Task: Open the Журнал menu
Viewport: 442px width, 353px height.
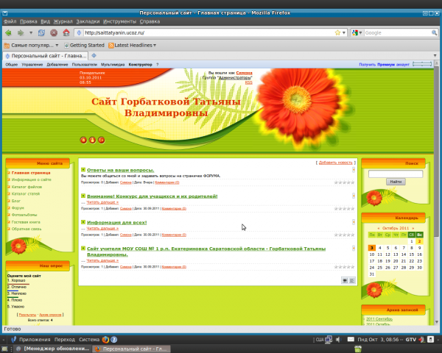Action: pos(63,21)
